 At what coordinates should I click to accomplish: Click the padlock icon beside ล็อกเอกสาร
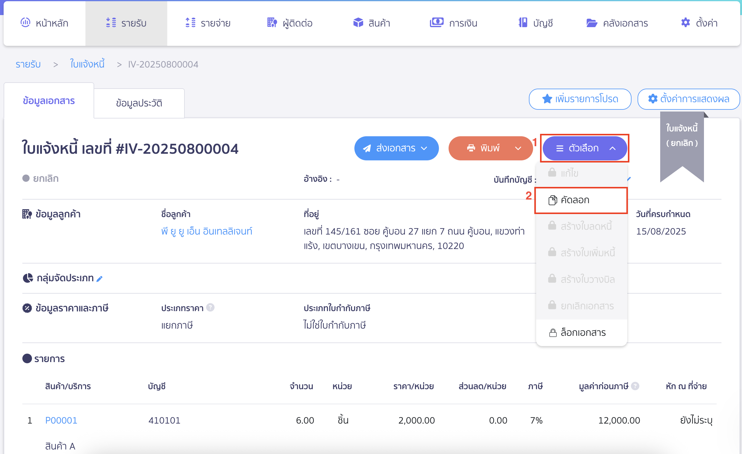[553, 333]
